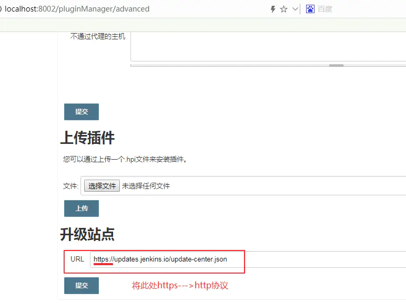
Task: Focus the browser address bar URL
Action: [x=77, y=9]
